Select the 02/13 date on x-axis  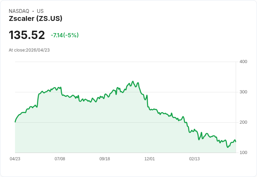(x=194, y=159)
